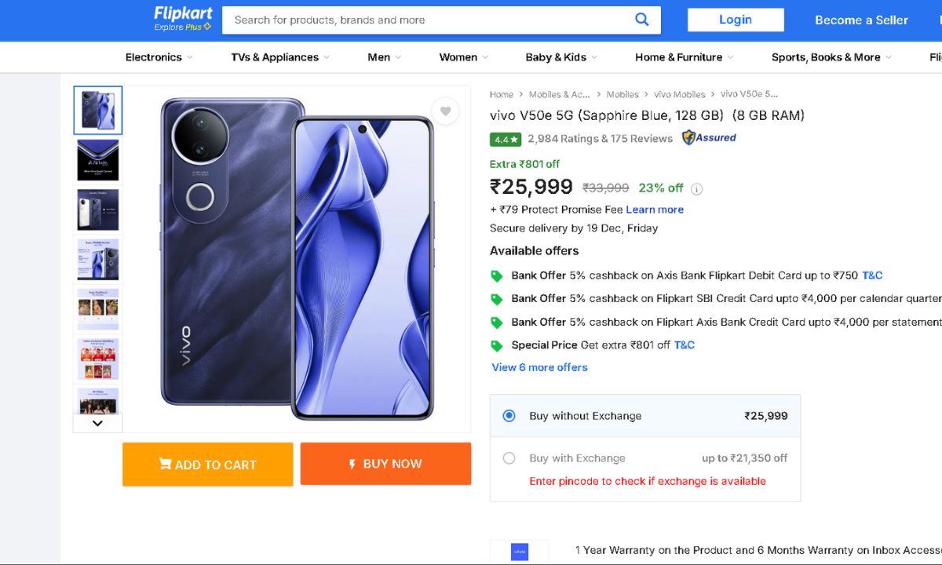
Task: Click the price info icon
Action: (x=696, y=189)
